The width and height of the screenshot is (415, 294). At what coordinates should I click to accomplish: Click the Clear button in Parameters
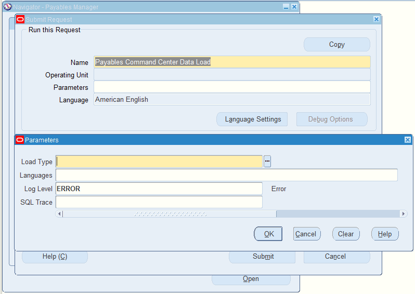[346, 234]
